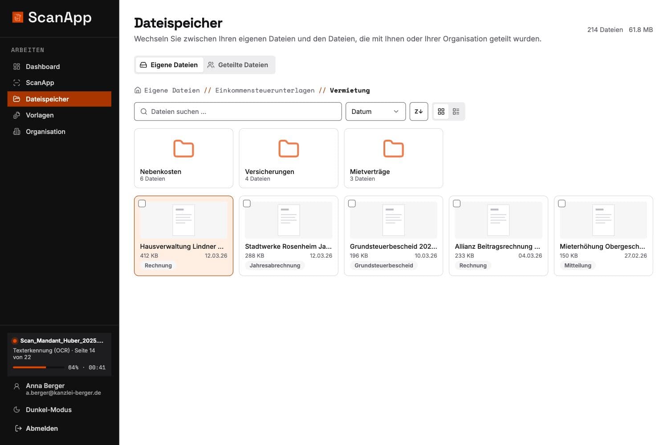The width and height of the screenshot is (668, 445).
Task: Click the Stadtwerke Rosenheim file name
Action: [x=288, y=247]
